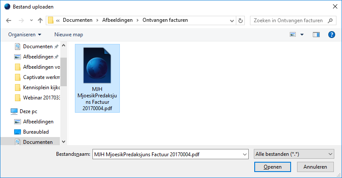Change view using the view icon
The image size is (342, 178).
pos(293,35)
